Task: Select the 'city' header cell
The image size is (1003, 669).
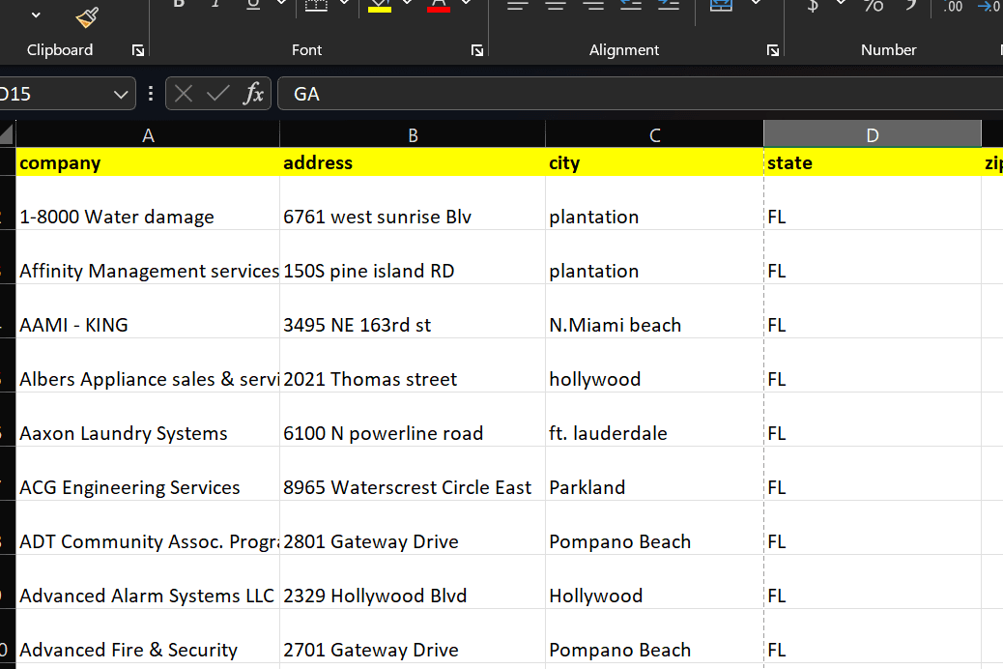Action: coord(654,162)
